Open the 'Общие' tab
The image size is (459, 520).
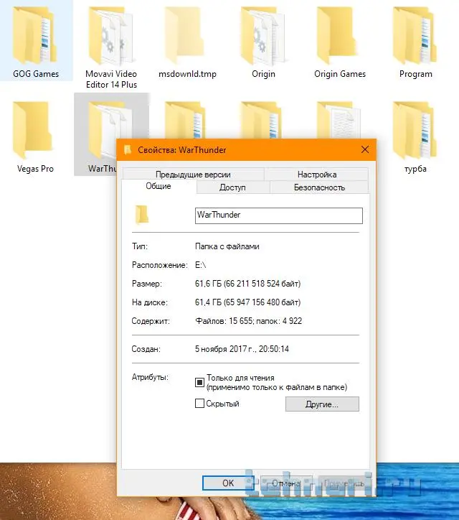click(158, 186)
